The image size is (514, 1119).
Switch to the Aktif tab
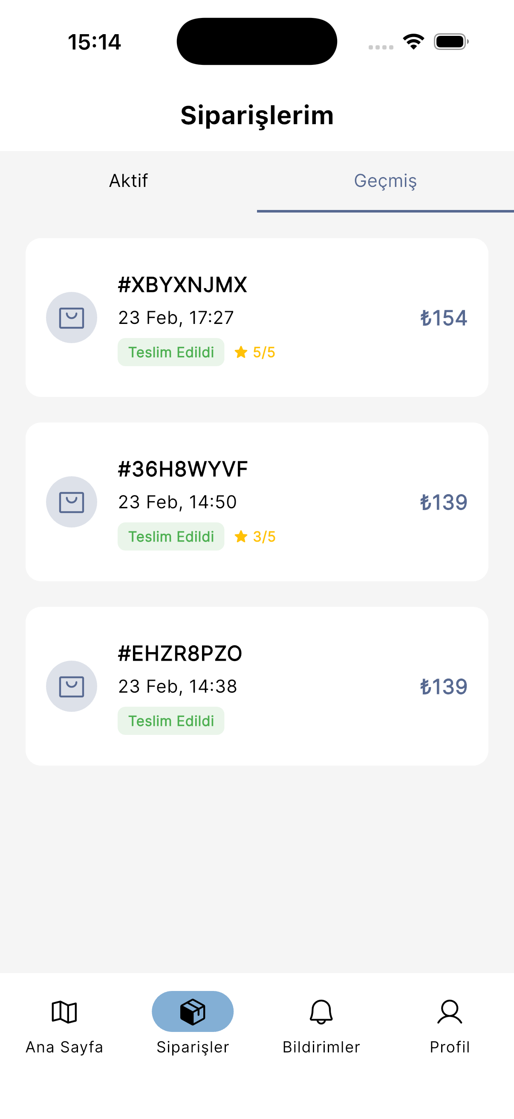[128, 181]
